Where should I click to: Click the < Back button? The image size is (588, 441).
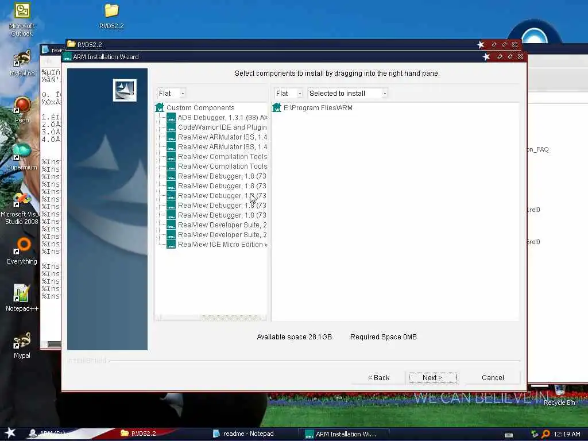379,378
